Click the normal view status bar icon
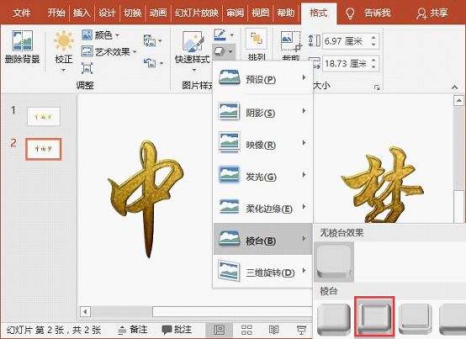466x339 pixels. click(220, 330)
